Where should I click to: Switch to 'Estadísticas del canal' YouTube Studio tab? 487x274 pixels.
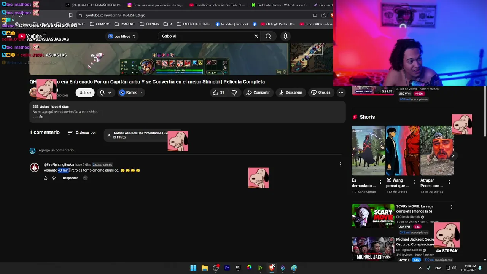pyautogui.click(x=217, y=5)
